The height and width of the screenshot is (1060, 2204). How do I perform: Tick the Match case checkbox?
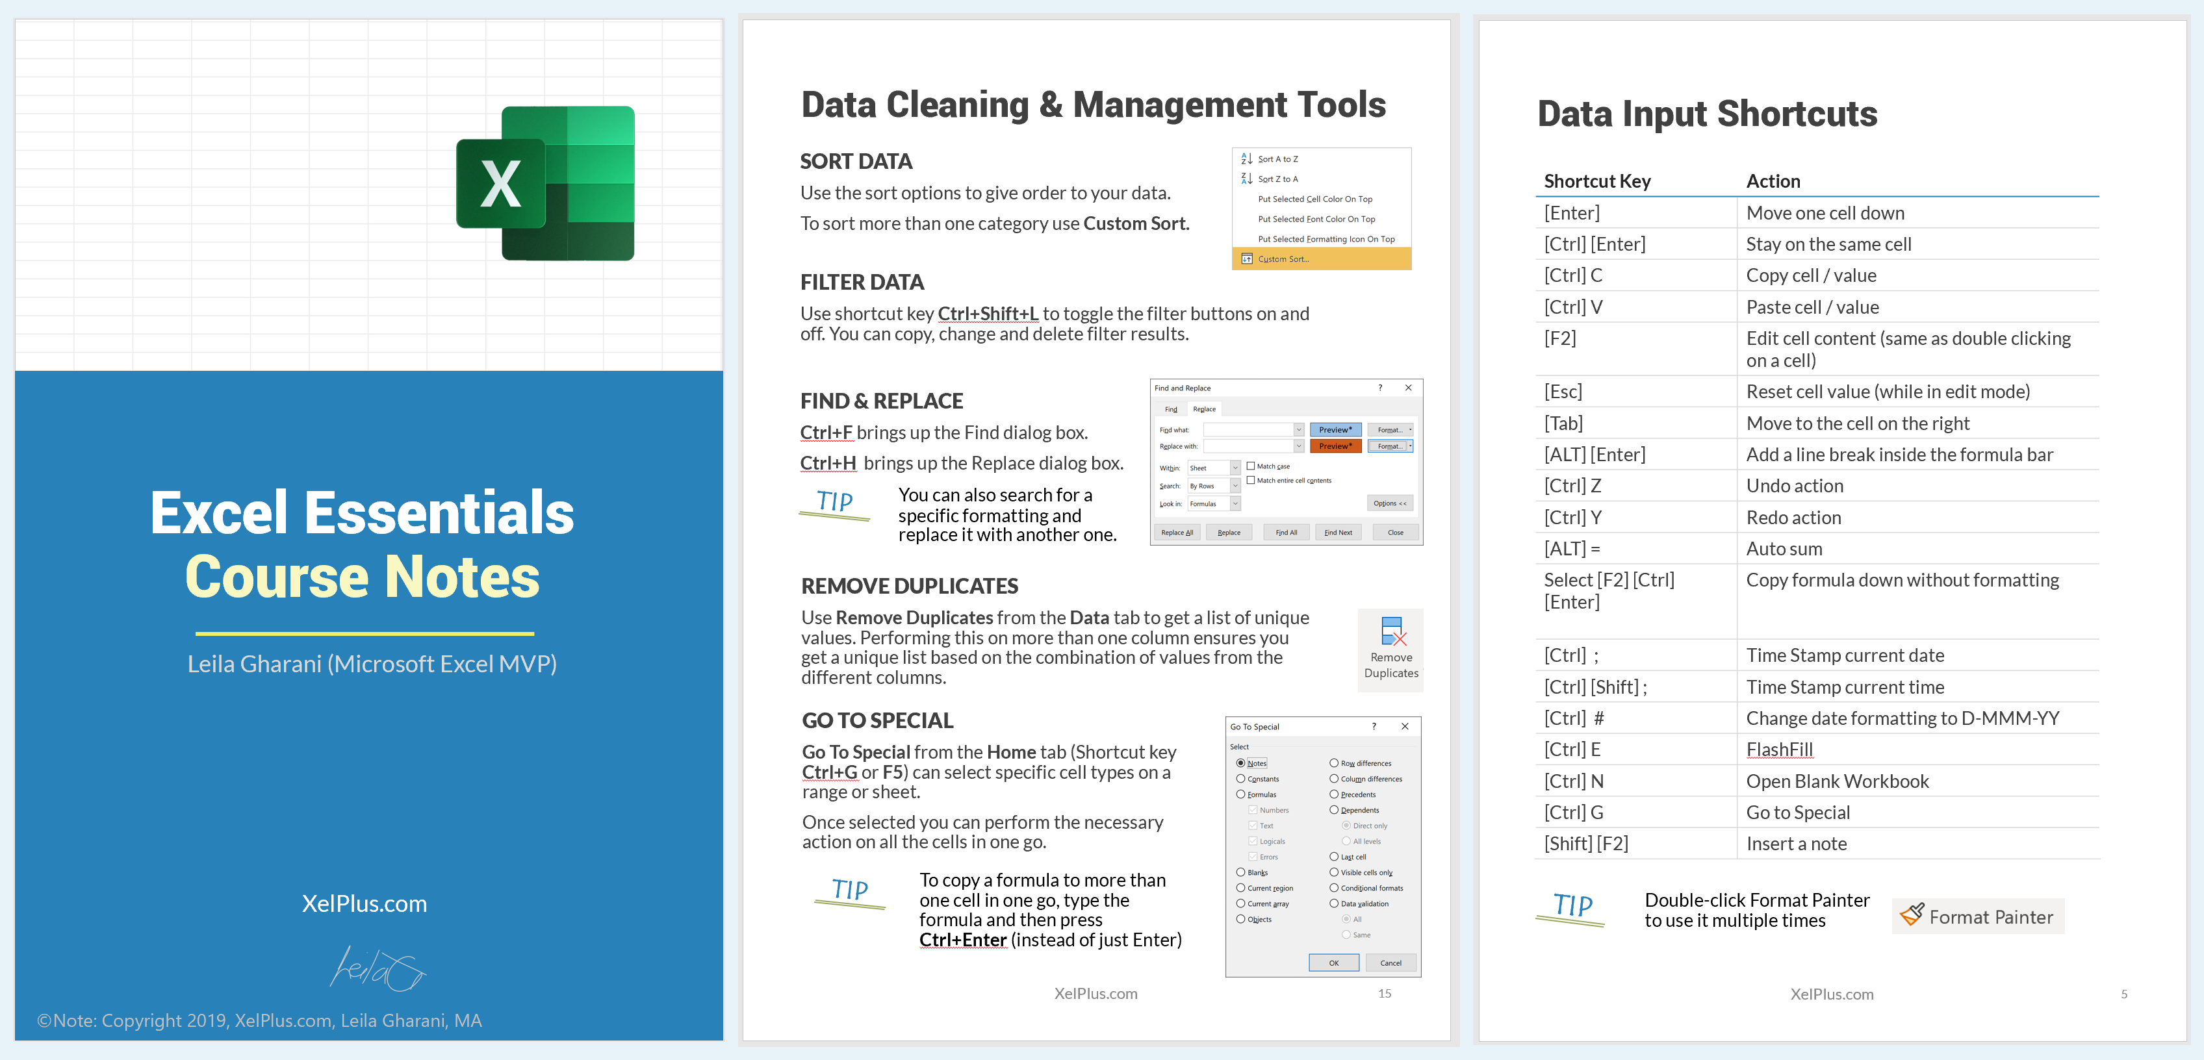click(1251, 466)
